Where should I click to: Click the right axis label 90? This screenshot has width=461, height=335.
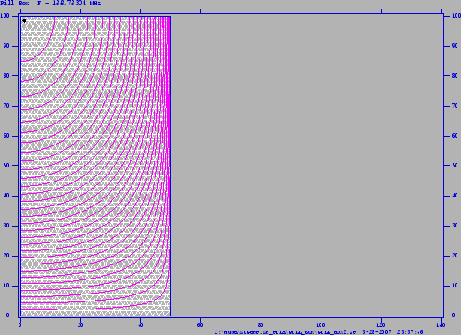tap(455, 46)
